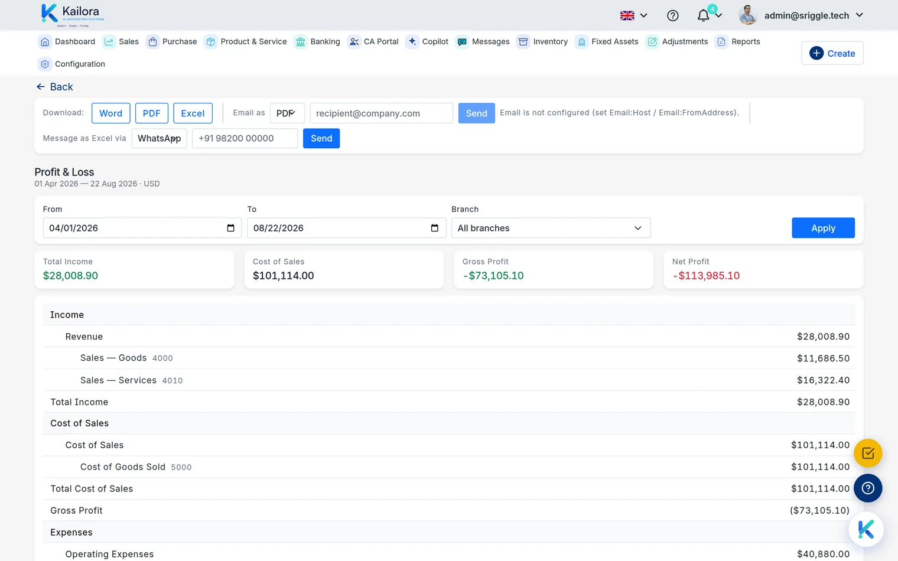Click the Kailora logo in header
Screen dimensions: 898x561
pyautogui.click(x=72, y=15)
